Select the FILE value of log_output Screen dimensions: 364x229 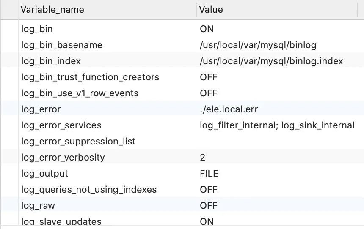click(209, 174)
